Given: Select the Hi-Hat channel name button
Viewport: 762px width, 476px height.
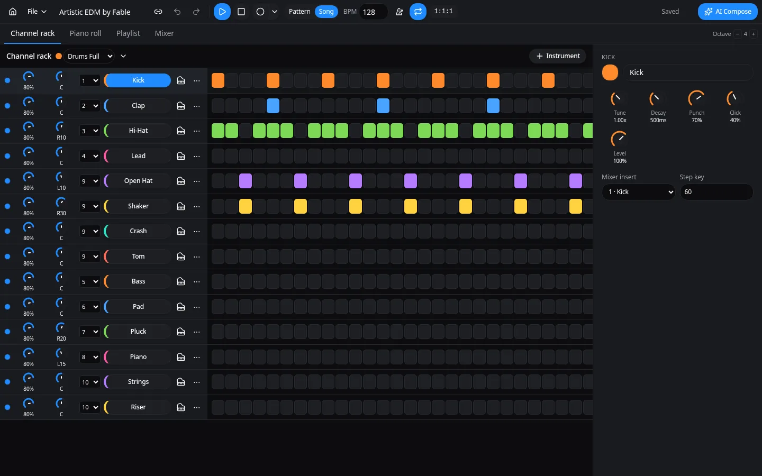Looking at the screenshot, I should tap(138, 131).
